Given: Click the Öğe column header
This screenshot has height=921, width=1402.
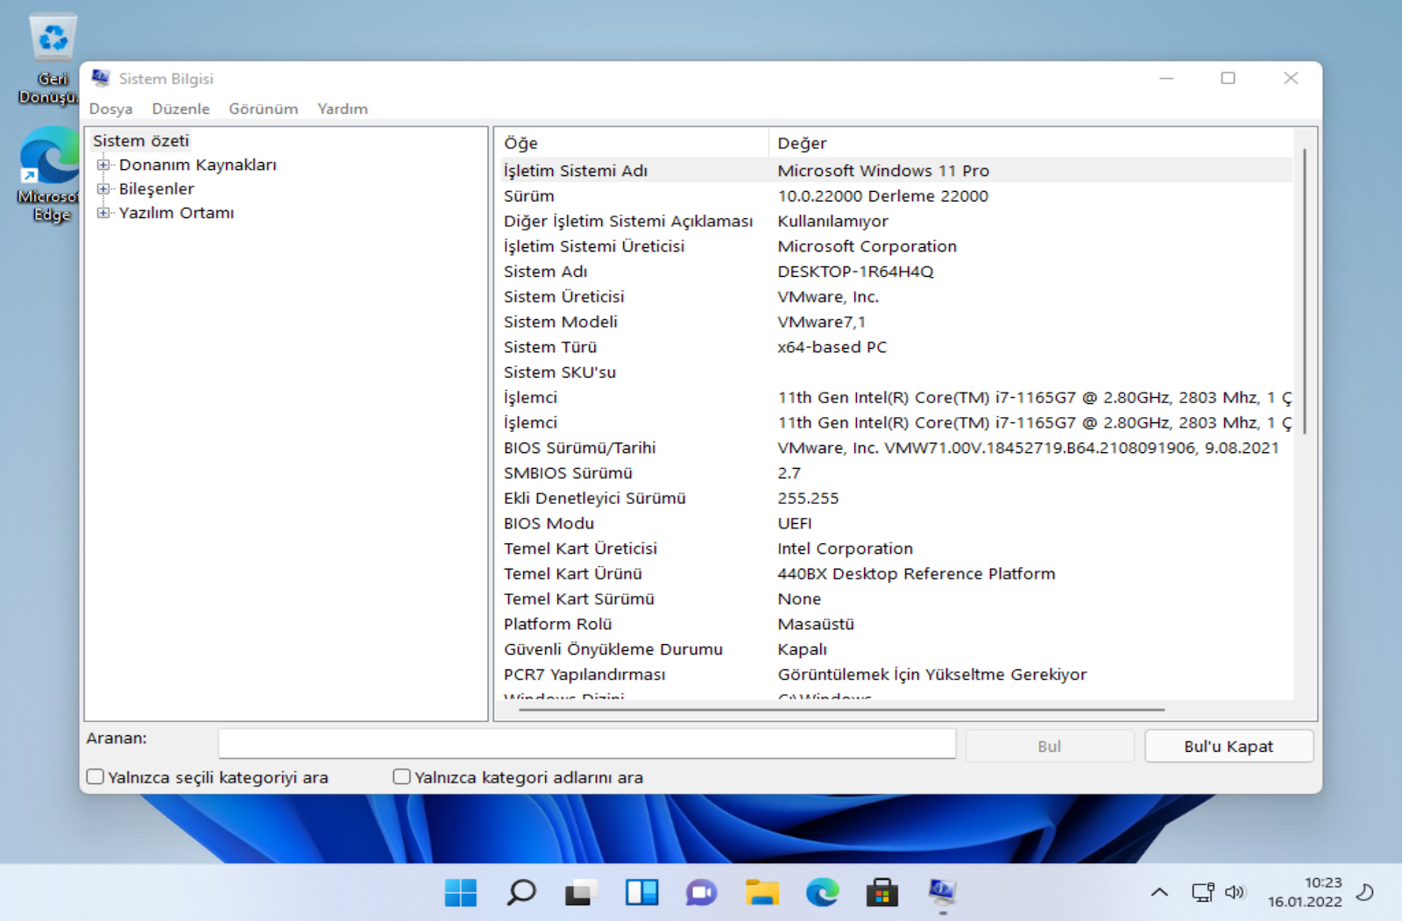Looking at the screenshot, I should (x=633, y=143).
